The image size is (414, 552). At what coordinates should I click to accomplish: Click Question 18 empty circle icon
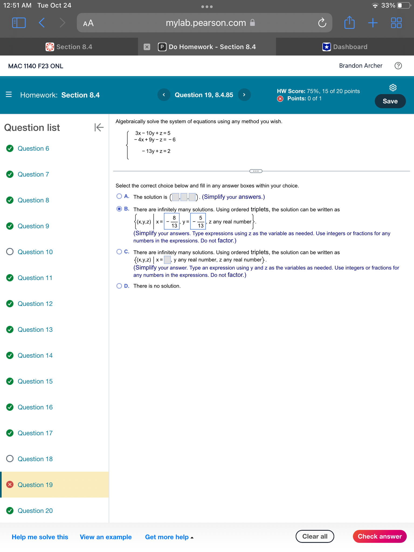[x=10, y=459]
